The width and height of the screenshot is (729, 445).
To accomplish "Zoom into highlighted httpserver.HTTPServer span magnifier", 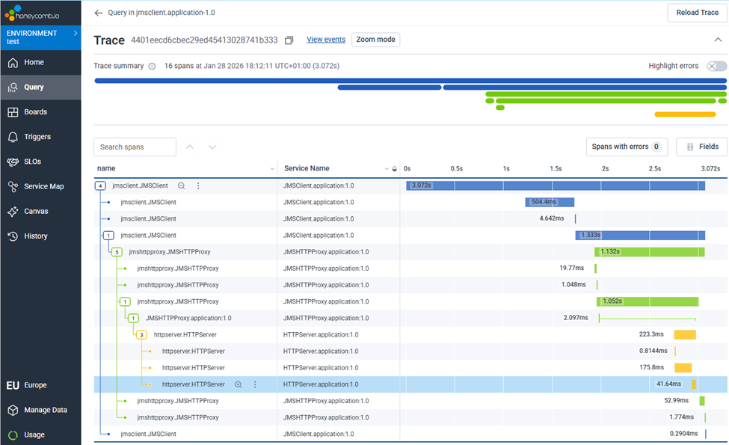I will [x=238, y=384].
